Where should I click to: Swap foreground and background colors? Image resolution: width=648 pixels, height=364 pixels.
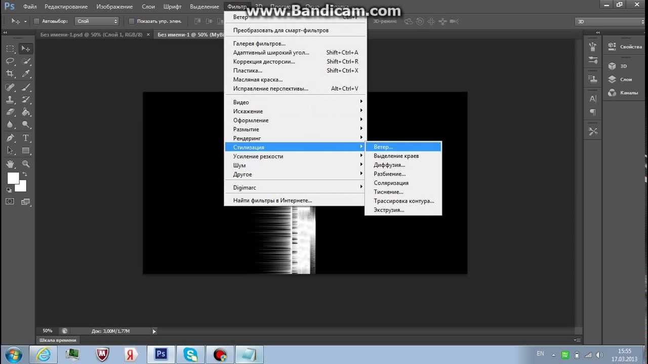pyautogui.click(x=25, y=174)
